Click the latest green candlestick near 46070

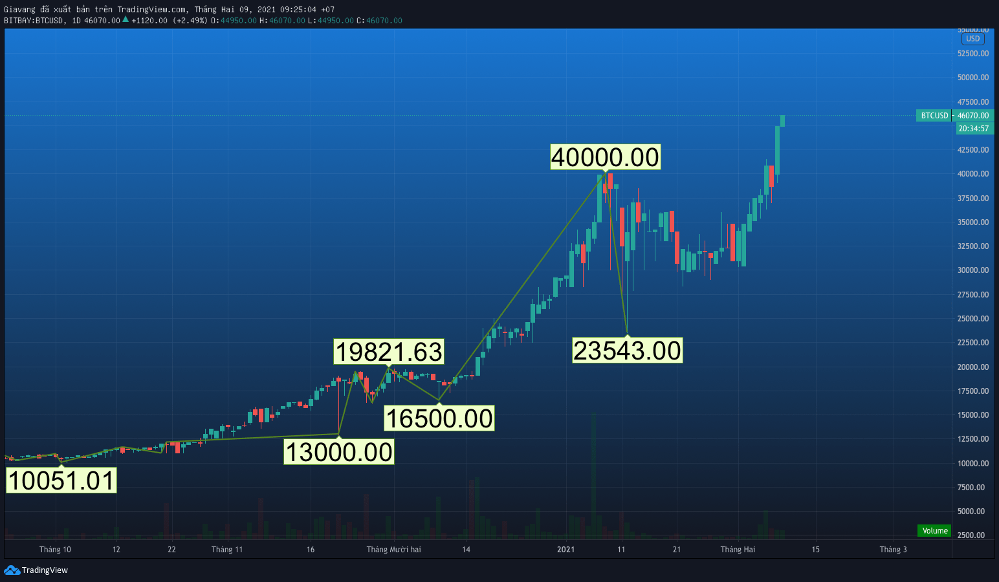click(x=783, y=121)
